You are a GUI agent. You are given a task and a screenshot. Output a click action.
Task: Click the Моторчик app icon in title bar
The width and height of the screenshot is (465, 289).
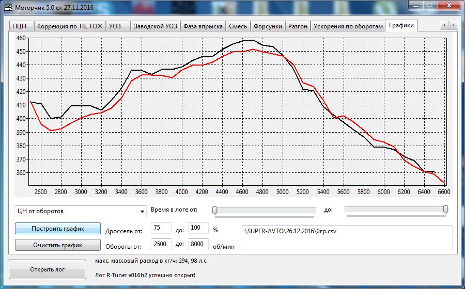7,7
